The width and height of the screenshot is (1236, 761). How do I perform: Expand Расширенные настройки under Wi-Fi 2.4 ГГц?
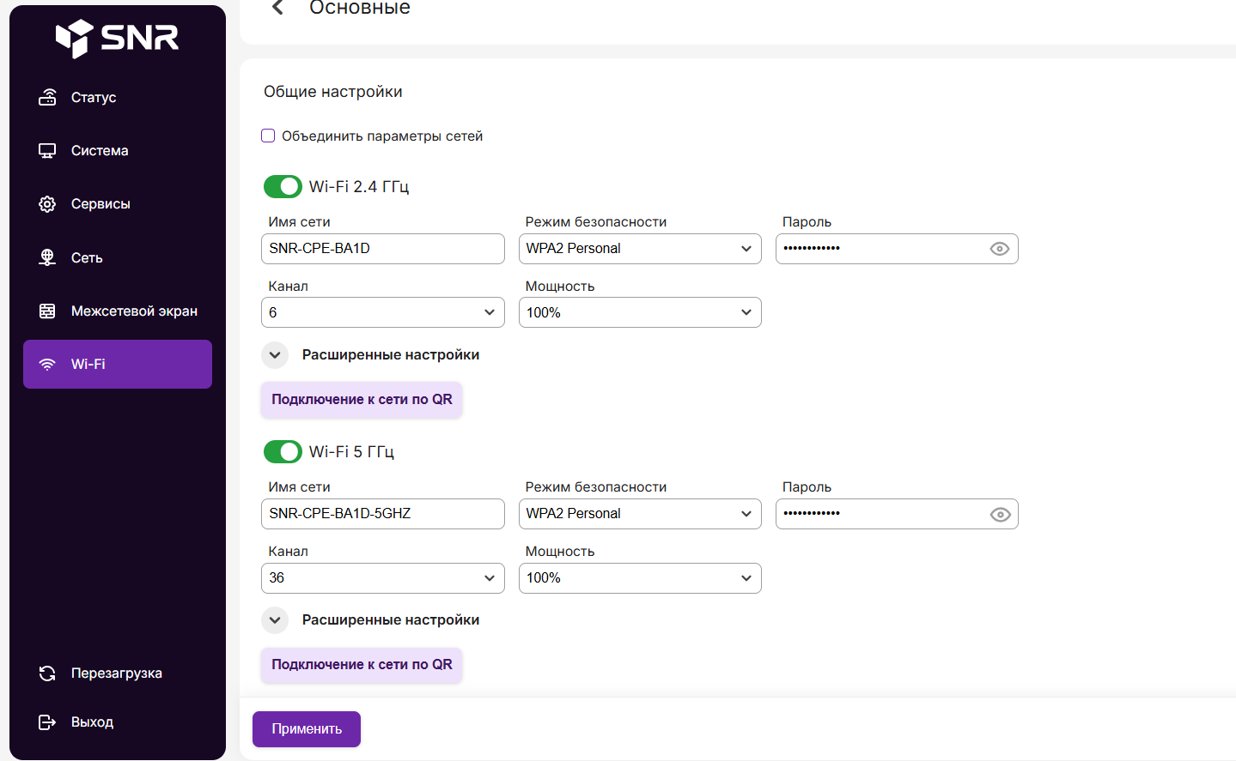(x=275, y=355)
